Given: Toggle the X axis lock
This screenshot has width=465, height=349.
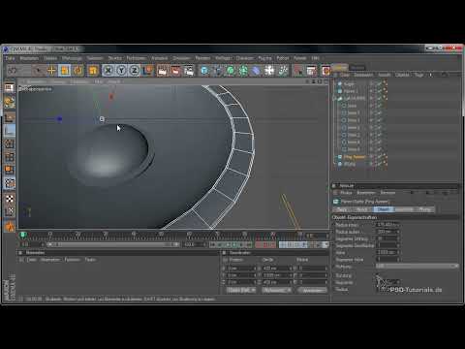Looking at the screenshot, I should tap(108, 70).
